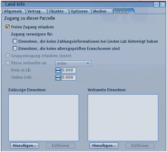167x152 pixels.
Task: Click Entfernen under Verbannte Einwohner
Action: tap(140, 146)
